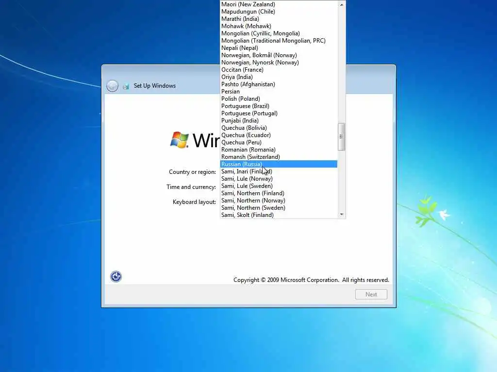
Task: Select the Persian entry
Action: pos(279,92)
